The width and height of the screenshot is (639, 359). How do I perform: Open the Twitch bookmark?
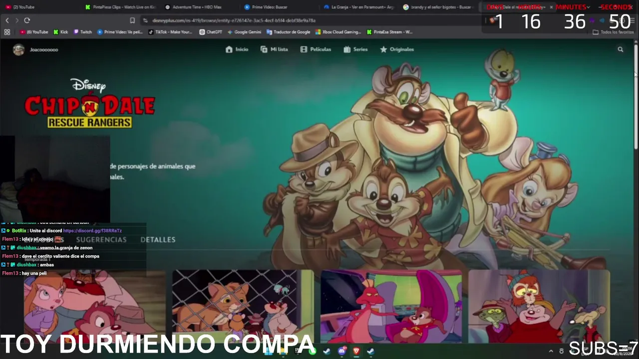(x=83, y=32)
